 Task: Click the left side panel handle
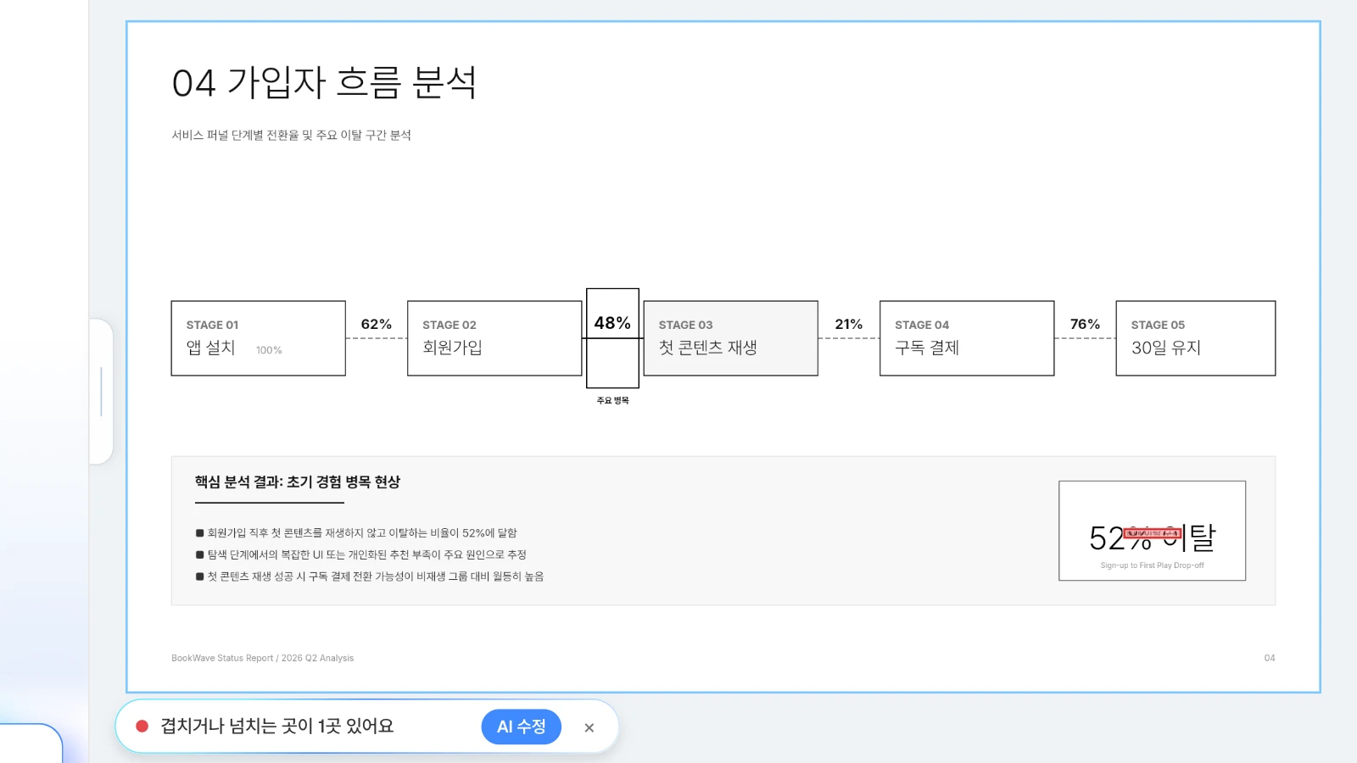pyautogui.click(x=101, y=392)
